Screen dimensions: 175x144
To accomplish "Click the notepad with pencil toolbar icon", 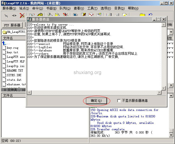I will click(x=83, y=15).
